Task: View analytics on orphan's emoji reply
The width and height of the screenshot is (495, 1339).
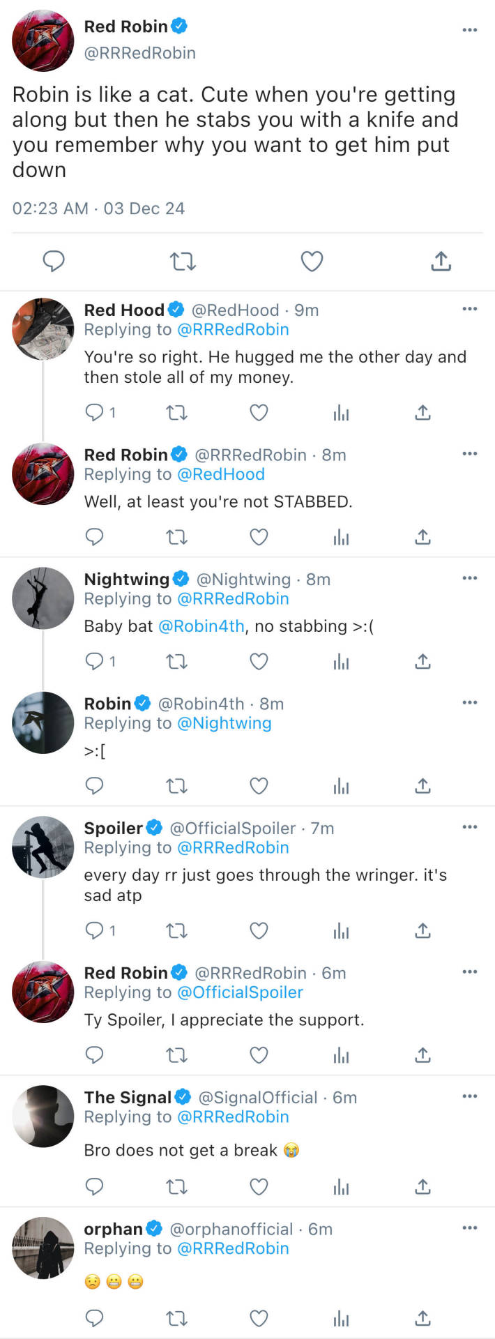Action: pos(341,1318)
